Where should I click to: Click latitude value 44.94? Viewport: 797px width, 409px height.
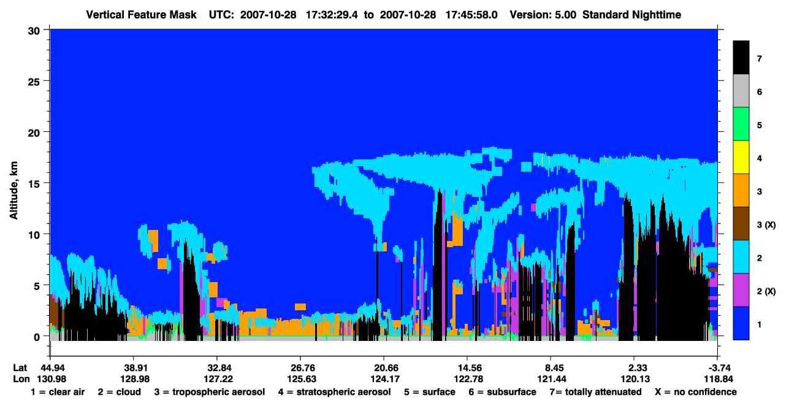tap(52, 367)
